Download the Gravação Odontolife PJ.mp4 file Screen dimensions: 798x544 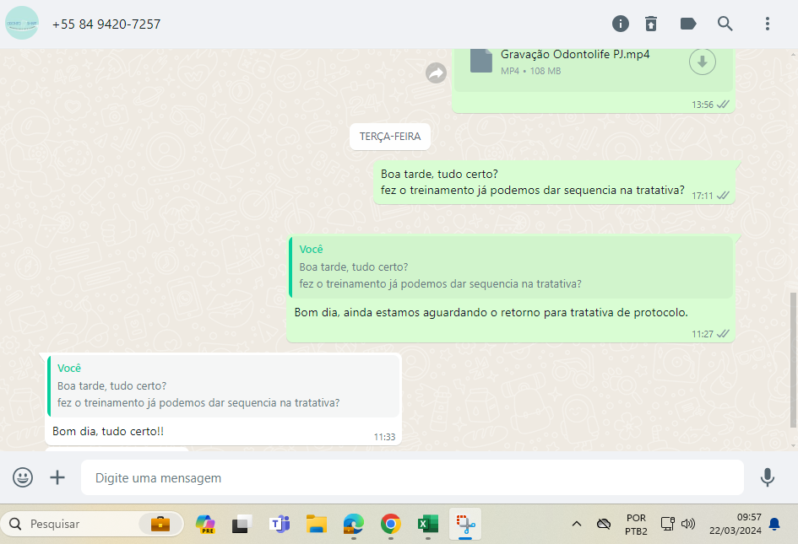point(702,62)
